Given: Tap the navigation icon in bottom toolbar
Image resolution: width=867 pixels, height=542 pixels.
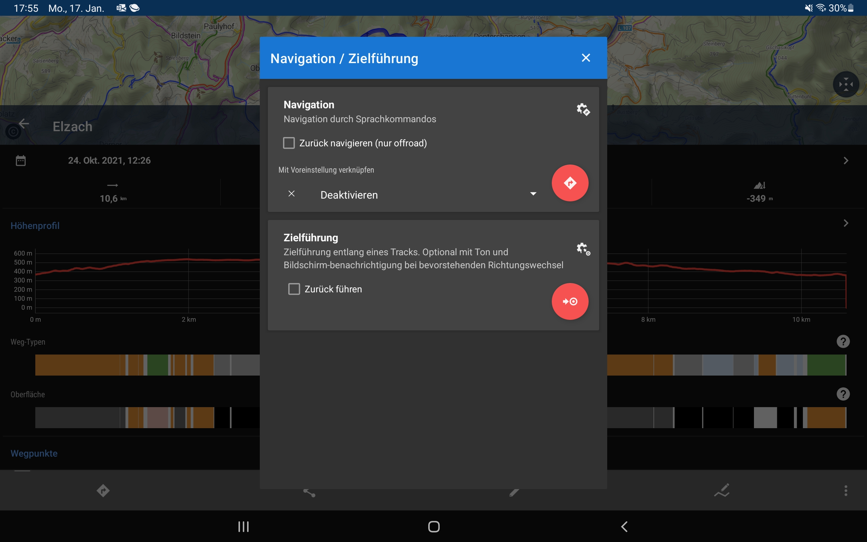Looking at the screenshot, I should click(103, 490).
